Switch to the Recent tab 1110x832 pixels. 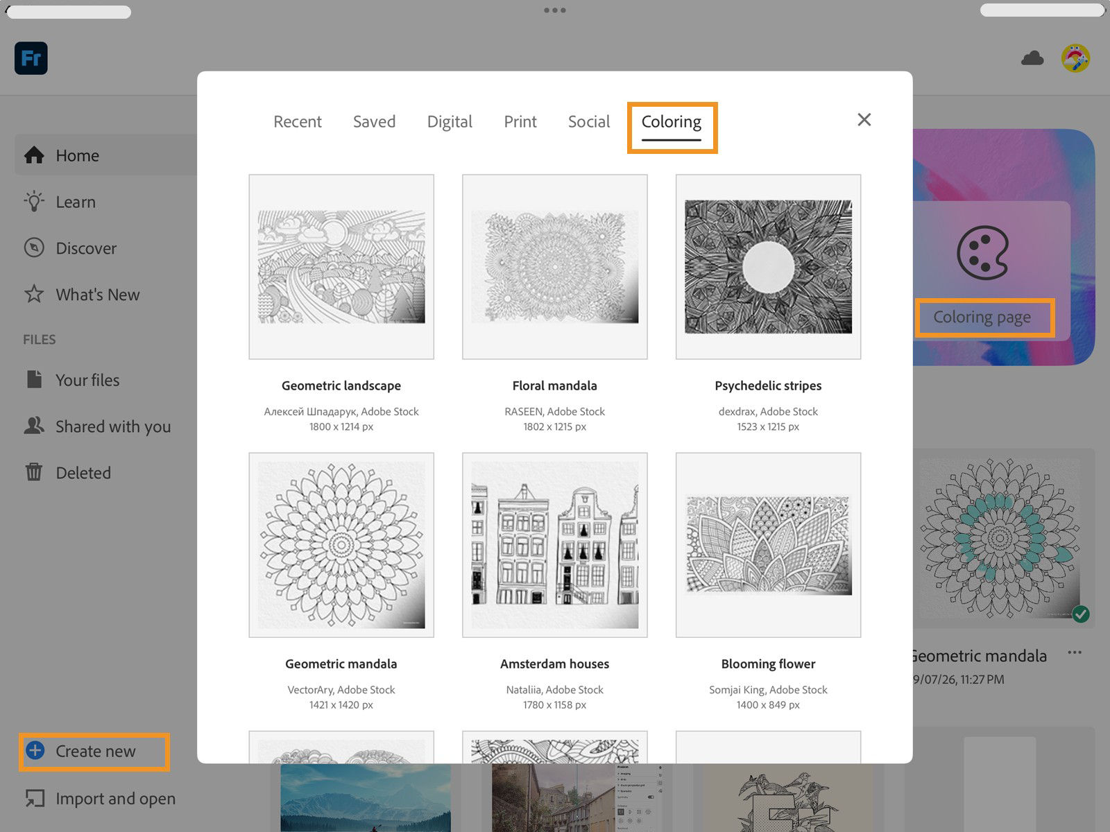pos(298,122)
